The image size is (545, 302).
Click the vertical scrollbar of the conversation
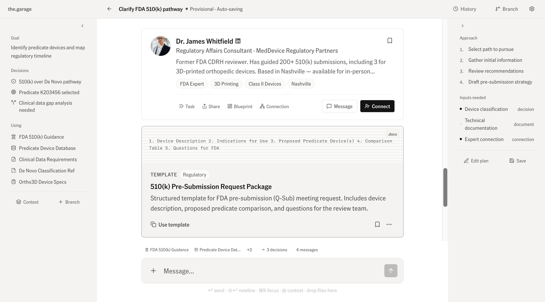445,187
